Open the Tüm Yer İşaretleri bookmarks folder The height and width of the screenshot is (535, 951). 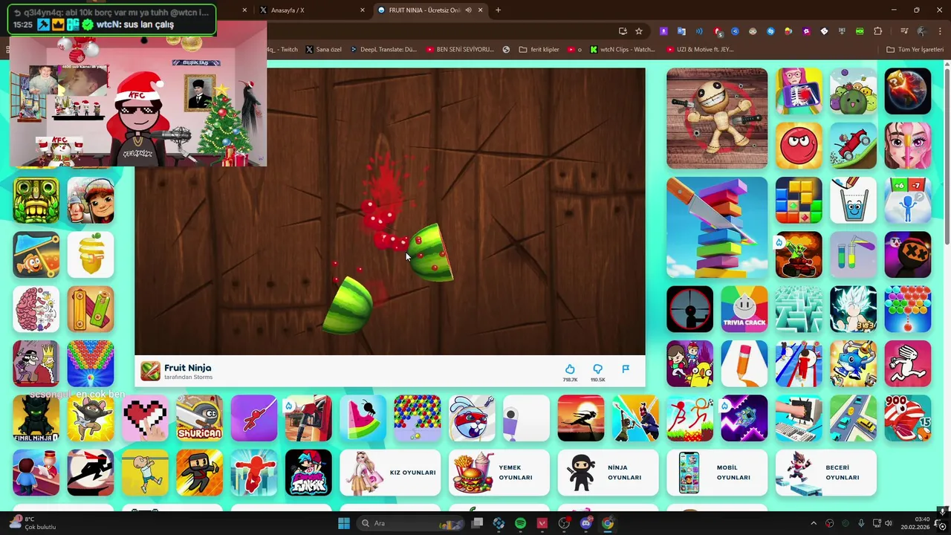coord(915,49)
